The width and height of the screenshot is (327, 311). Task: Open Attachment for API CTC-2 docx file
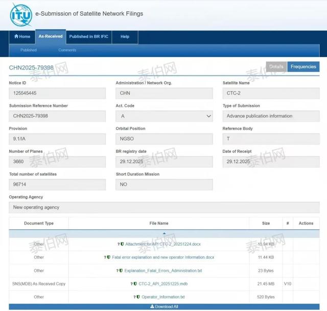click(x=163, y=245)
